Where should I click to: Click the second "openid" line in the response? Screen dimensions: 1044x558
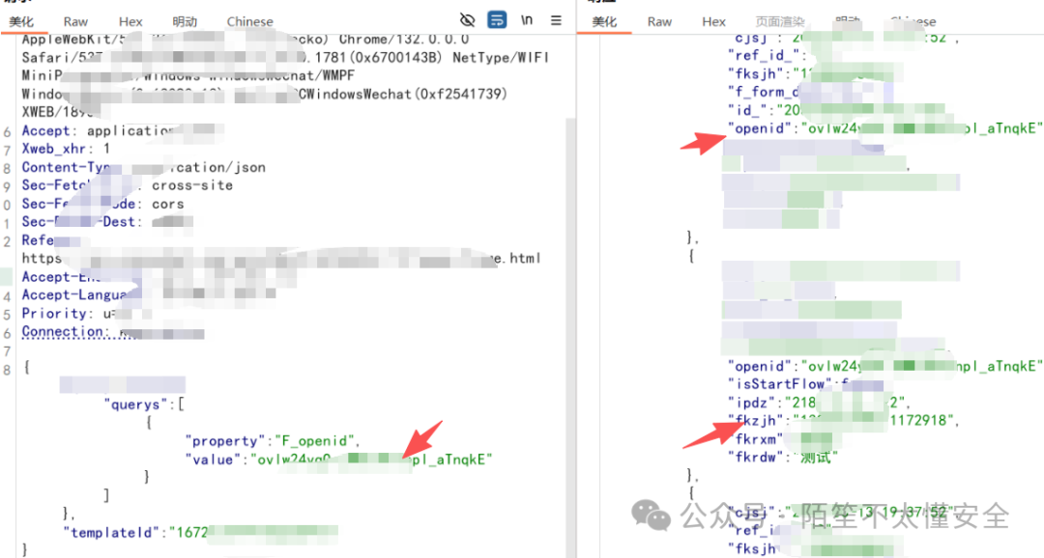point(884,366)
